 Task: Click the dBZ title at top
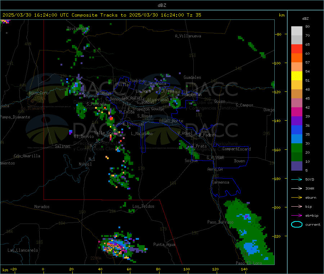pos(162,5)
